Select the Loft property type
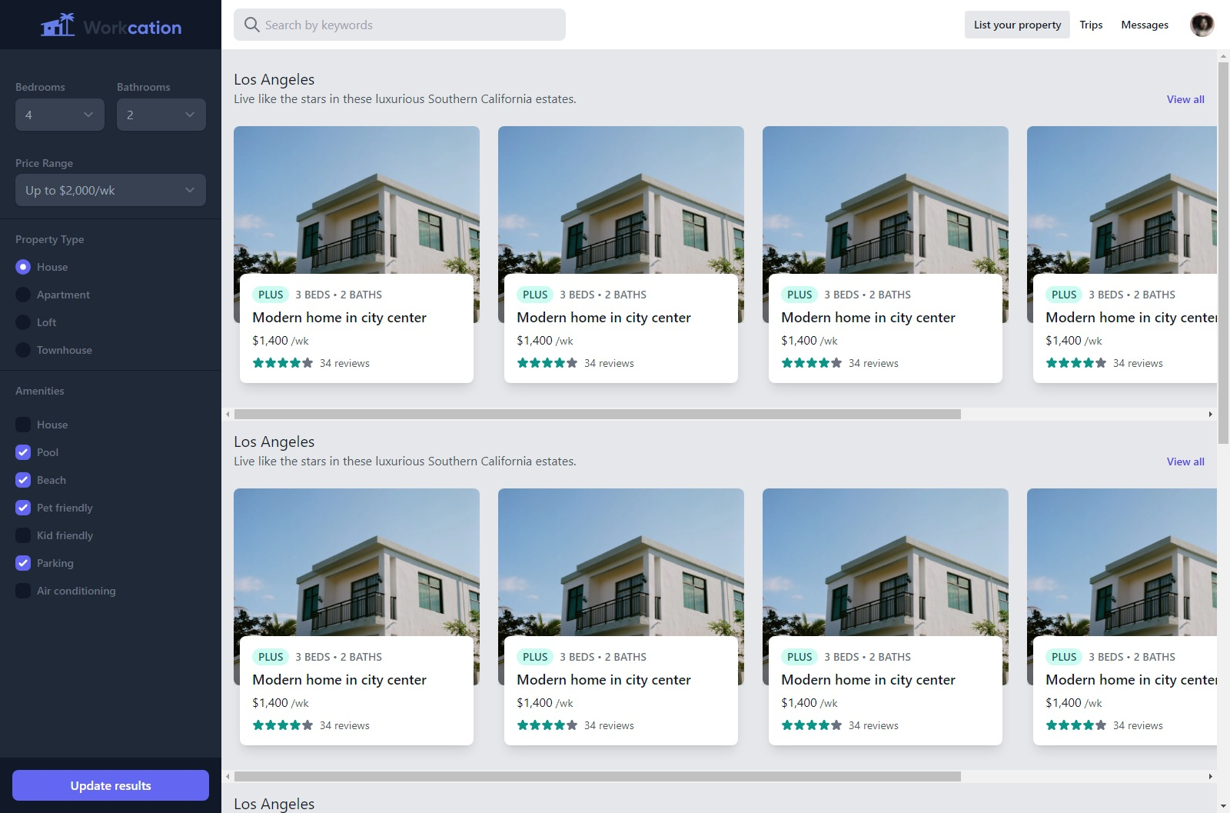This screenshot has width=1230, height=813. pyautogui.click(x=23, y=322)
